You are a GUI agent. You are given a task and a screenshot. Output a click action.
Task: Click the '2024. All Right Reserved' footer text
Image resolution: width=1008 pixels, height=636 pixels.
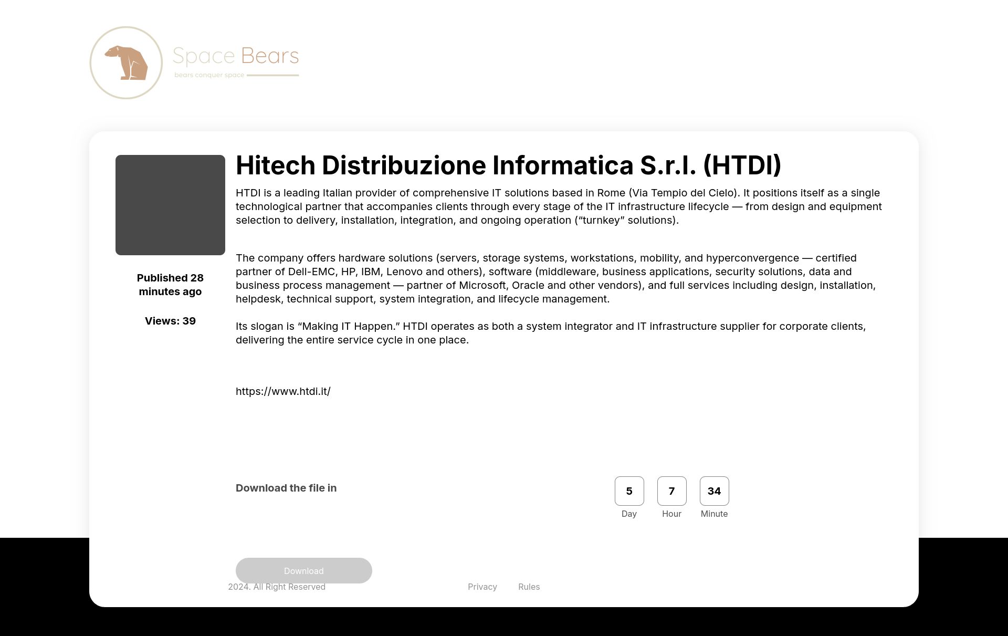tap(277, 587)
